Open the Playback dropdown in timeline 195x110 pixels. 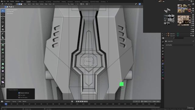[x=8, y=101]
